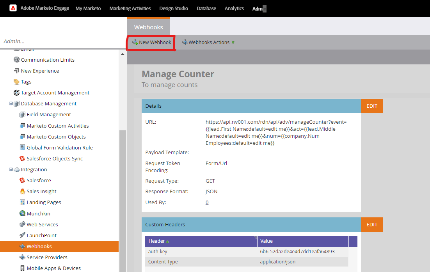The image size is (430, 272).
Task: Click the Marketo Custom Activities icon
Action: [22, 126]
